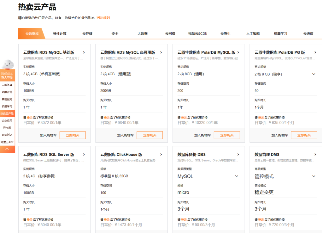The height and width of the screenshot is (233, 323).
Task: Switch to the 云存储 tab
Action: 87,34
